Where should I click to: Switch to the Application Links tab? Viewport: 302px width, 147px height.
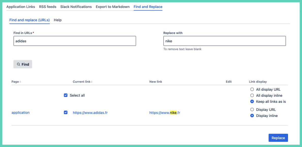(x=21, y=7)
